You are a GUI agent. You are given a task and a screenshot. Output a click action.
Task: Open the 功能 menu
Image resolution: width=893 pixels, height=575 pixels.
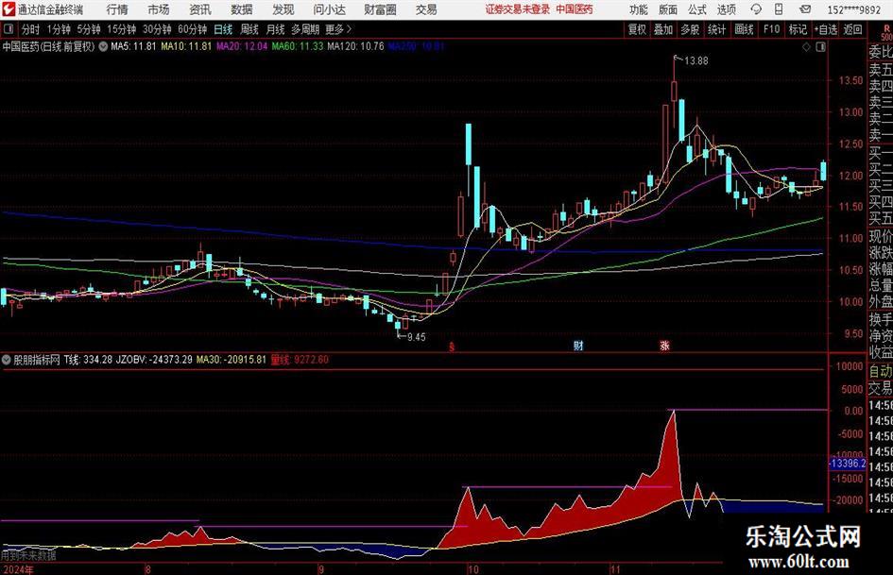pyautogui.click(x=639, y=9)
